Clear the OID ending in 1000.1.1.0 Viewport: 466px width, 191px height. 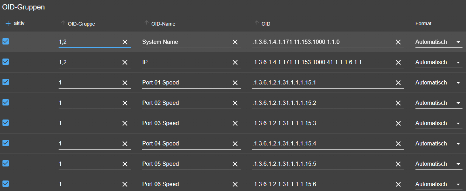[398, 42]
